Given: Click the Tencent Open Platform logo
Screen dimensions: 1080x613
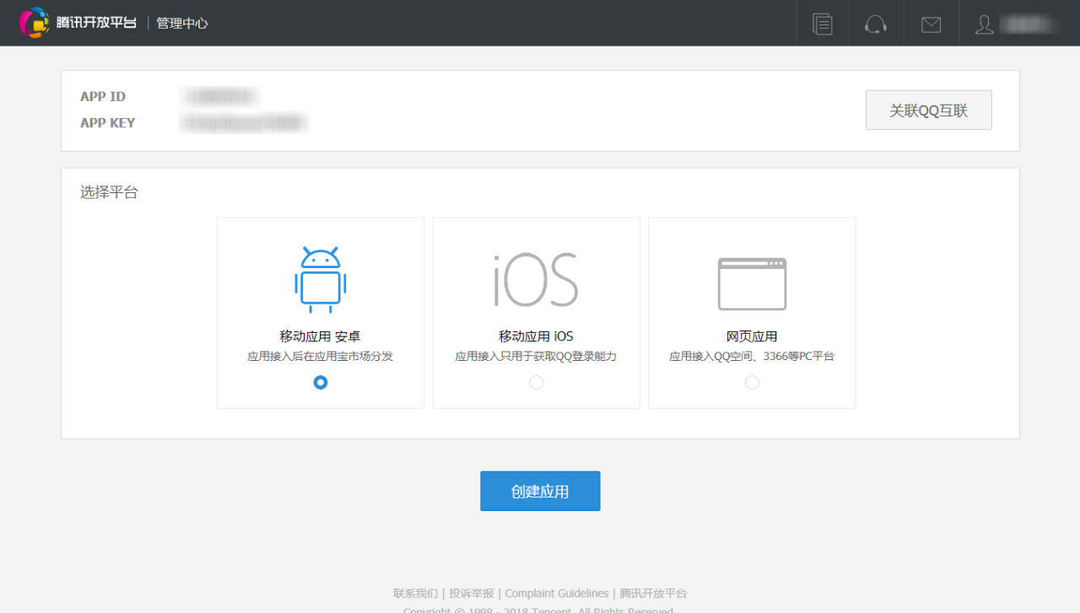Looking at the screenshot, I should (x=35, y=23).
